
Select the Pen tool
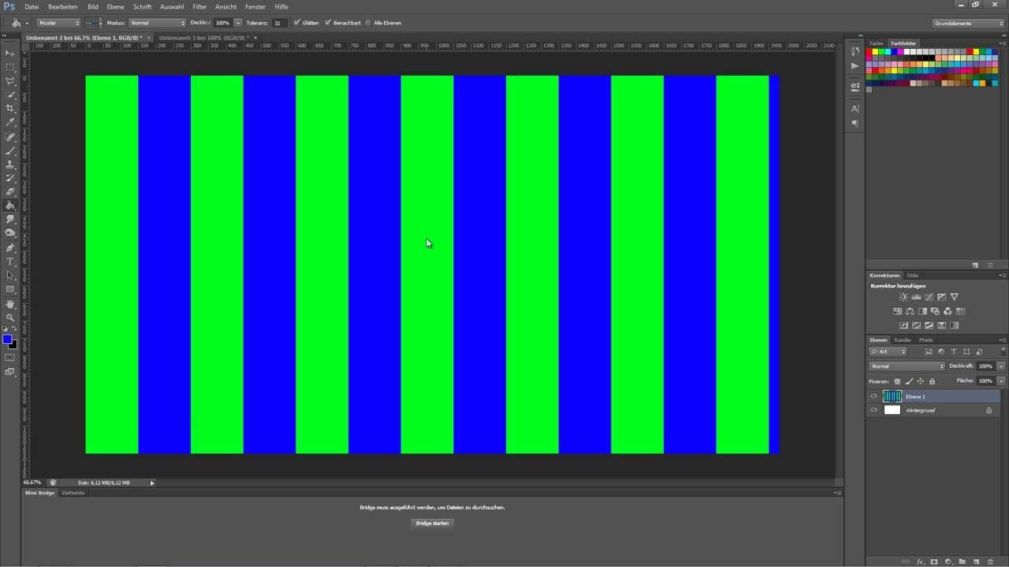click(x=10, y=247)
